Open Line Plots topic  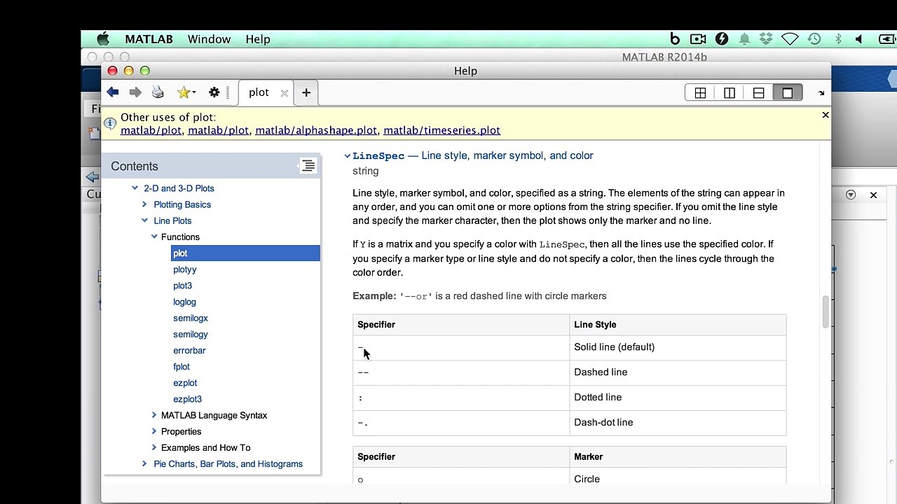tap(172, 220)
